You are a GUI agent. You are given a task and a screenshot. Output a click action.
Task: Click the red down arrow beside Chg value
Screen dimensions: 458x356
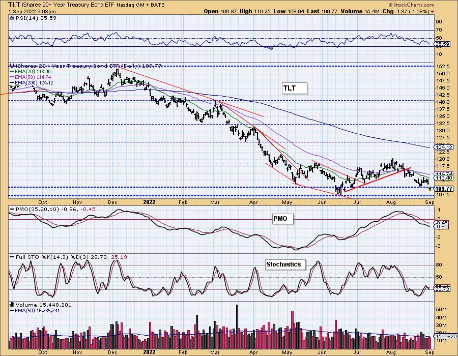(x=432, y=12)
